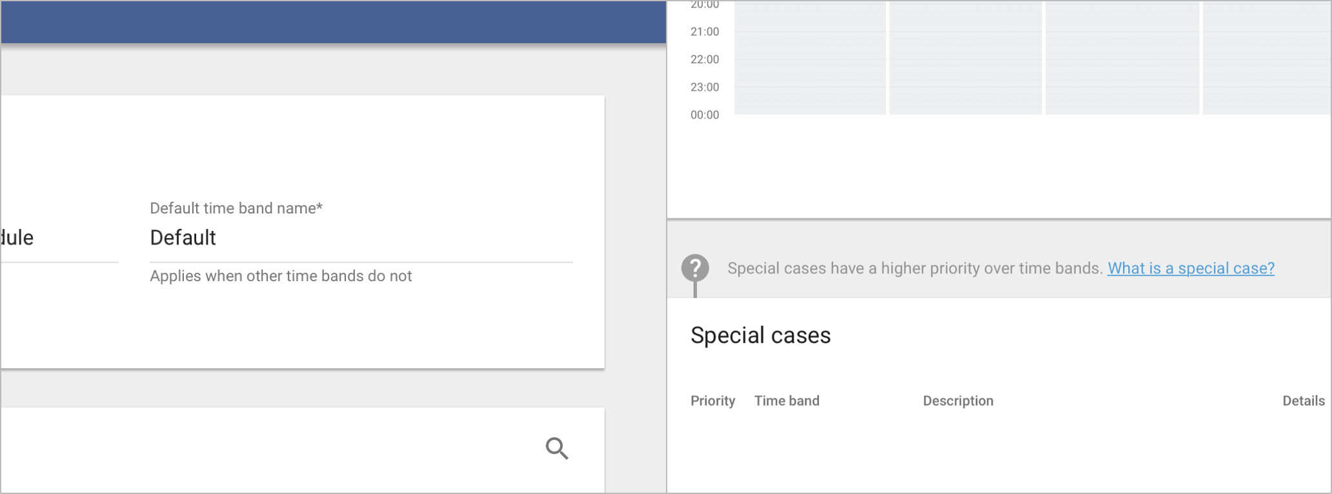Select the 00:00 time label
This screenshot has width=1332, height=494.
705,115
